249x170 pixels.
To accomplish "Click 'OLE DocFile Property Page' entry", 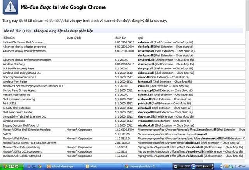I will [x=18, y=68].
